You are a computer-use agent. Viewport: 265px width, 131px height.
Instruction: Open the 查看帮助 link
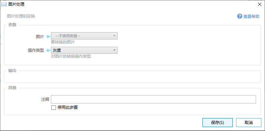251,17
